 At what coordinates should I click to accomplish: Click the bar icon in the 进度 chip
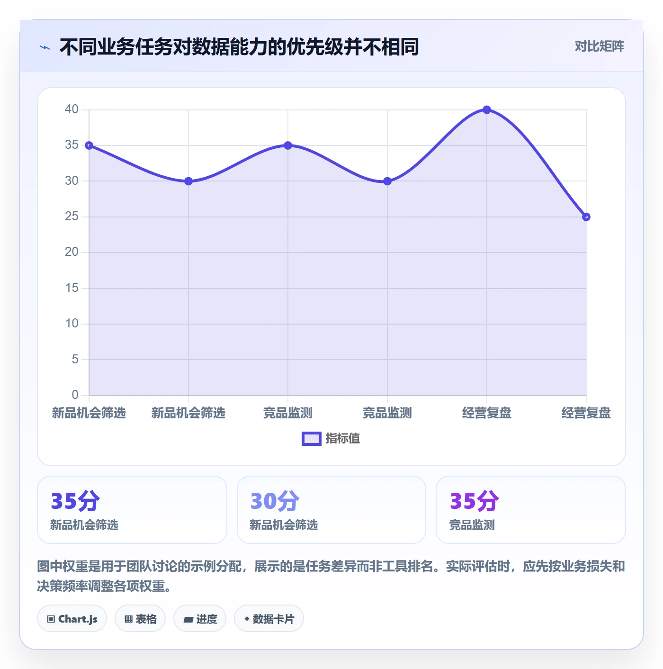pyautogui.click(x=188, y=619)
